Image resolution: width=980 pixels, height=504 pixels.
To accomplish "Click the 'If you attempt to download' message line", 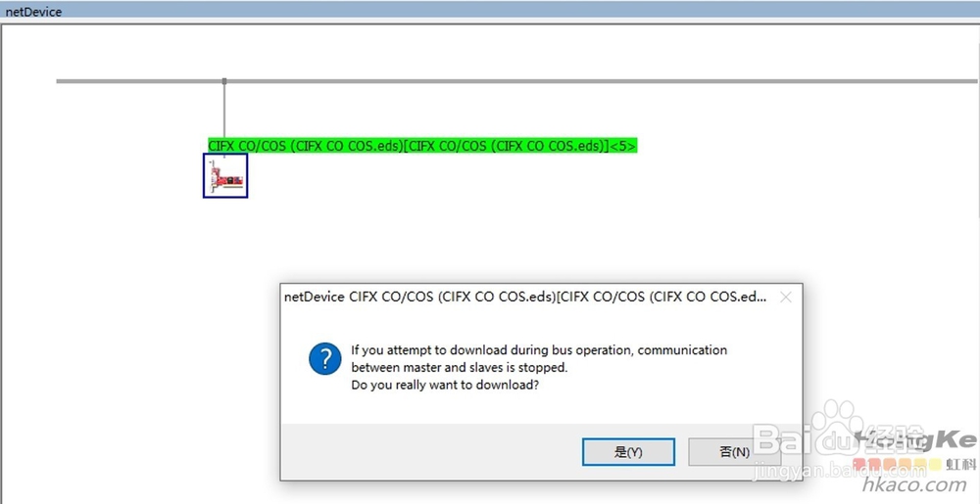I will click(x=539, y=350).
